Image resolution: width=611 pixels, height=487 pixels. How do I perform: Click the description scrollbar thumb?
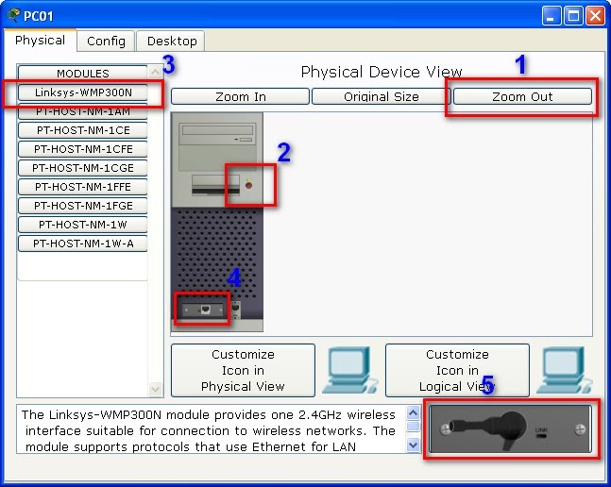413,427
